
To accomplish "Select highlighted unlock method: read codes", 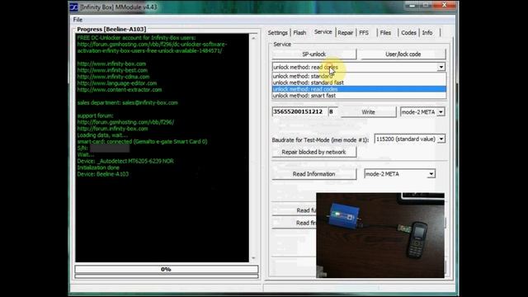I will [359, 89].
